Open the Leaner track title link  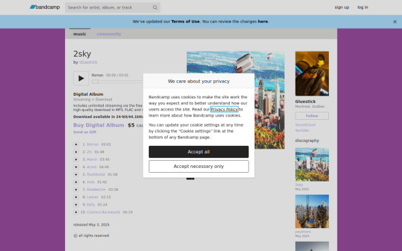click(x=92, y=197)
